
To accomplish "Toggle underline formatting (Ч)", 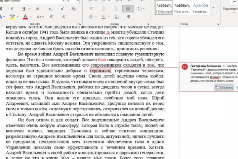I will (x=24, y=9).
